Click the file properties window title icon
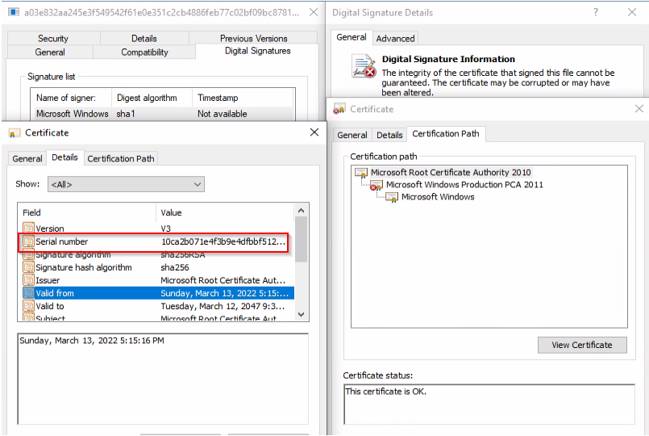This screenshot has height=436, width=649. [14, 12]
